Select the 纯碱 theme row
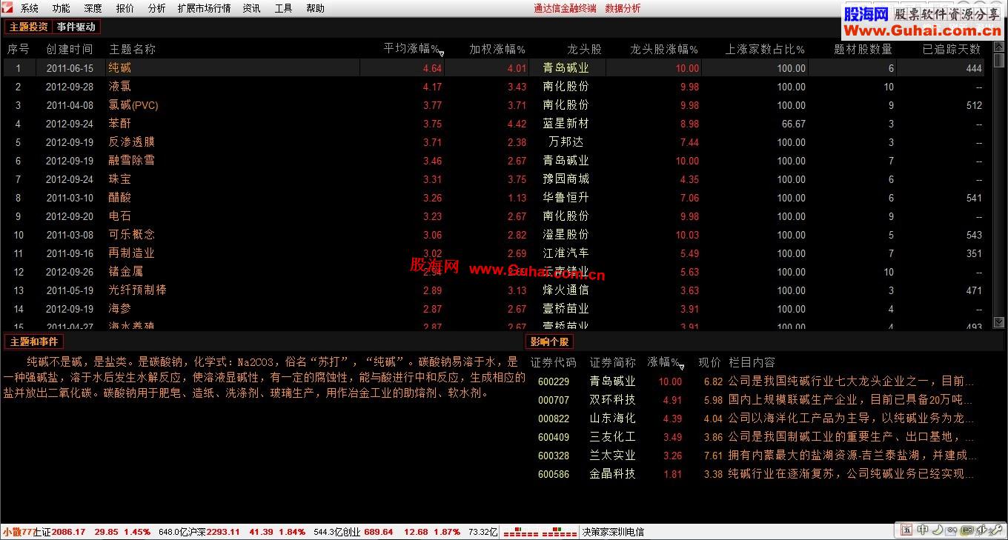 click(x=494, y=67)
